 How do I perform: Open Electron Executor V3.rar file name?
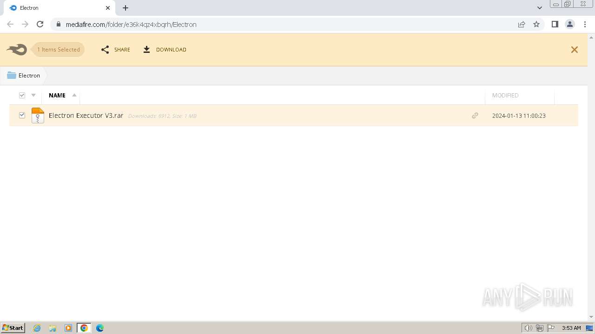coord(86,116)
